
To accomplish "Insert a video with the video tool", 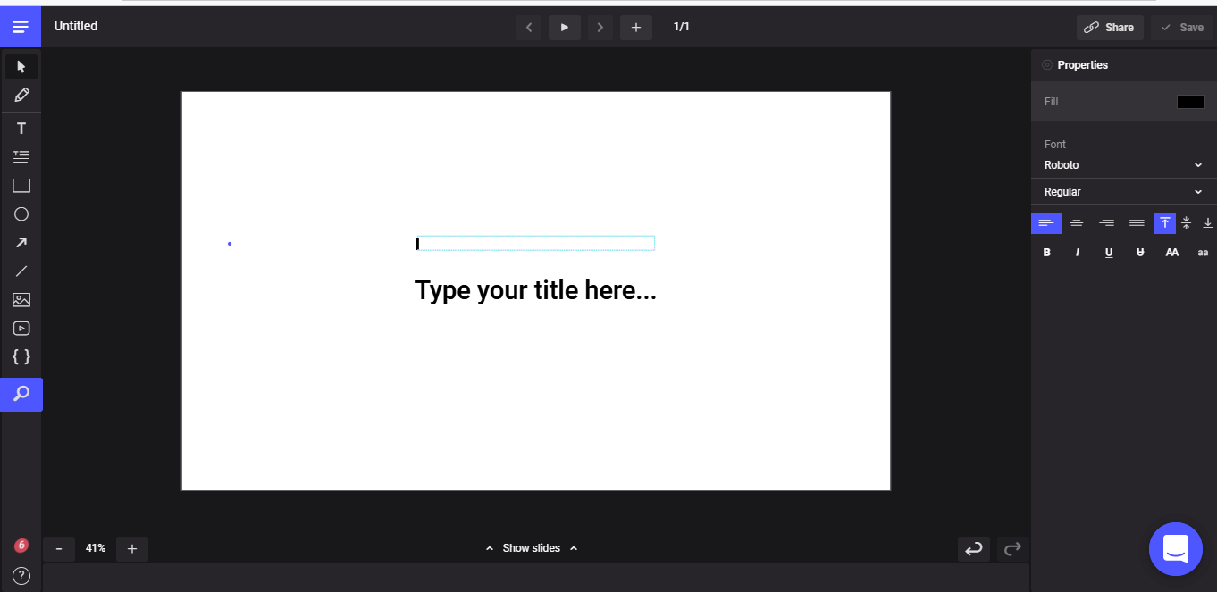I will coord(21,329).
